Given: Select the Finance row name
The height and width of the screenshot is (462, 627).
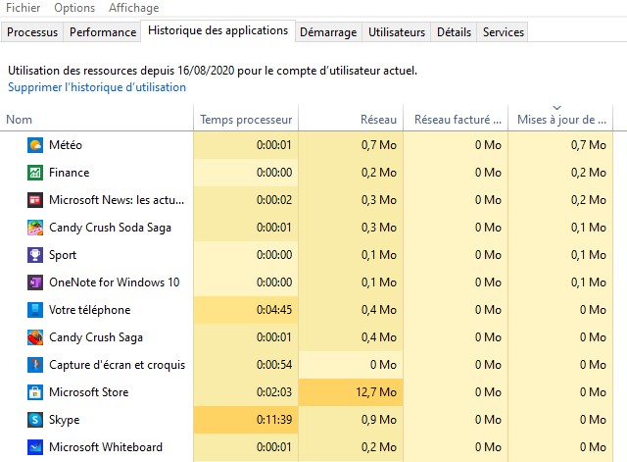Looking at the screenshot, I should click(70, 173).
